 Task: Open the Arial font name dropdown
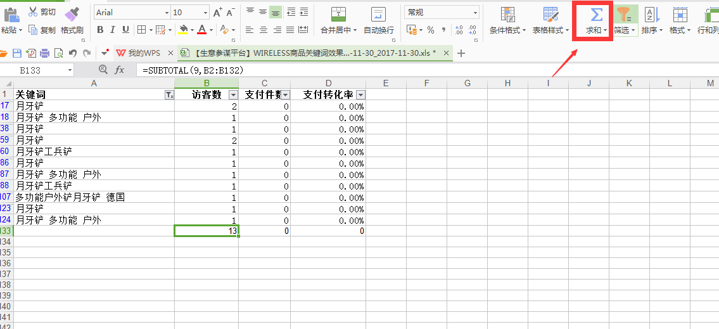pos(167,13)
